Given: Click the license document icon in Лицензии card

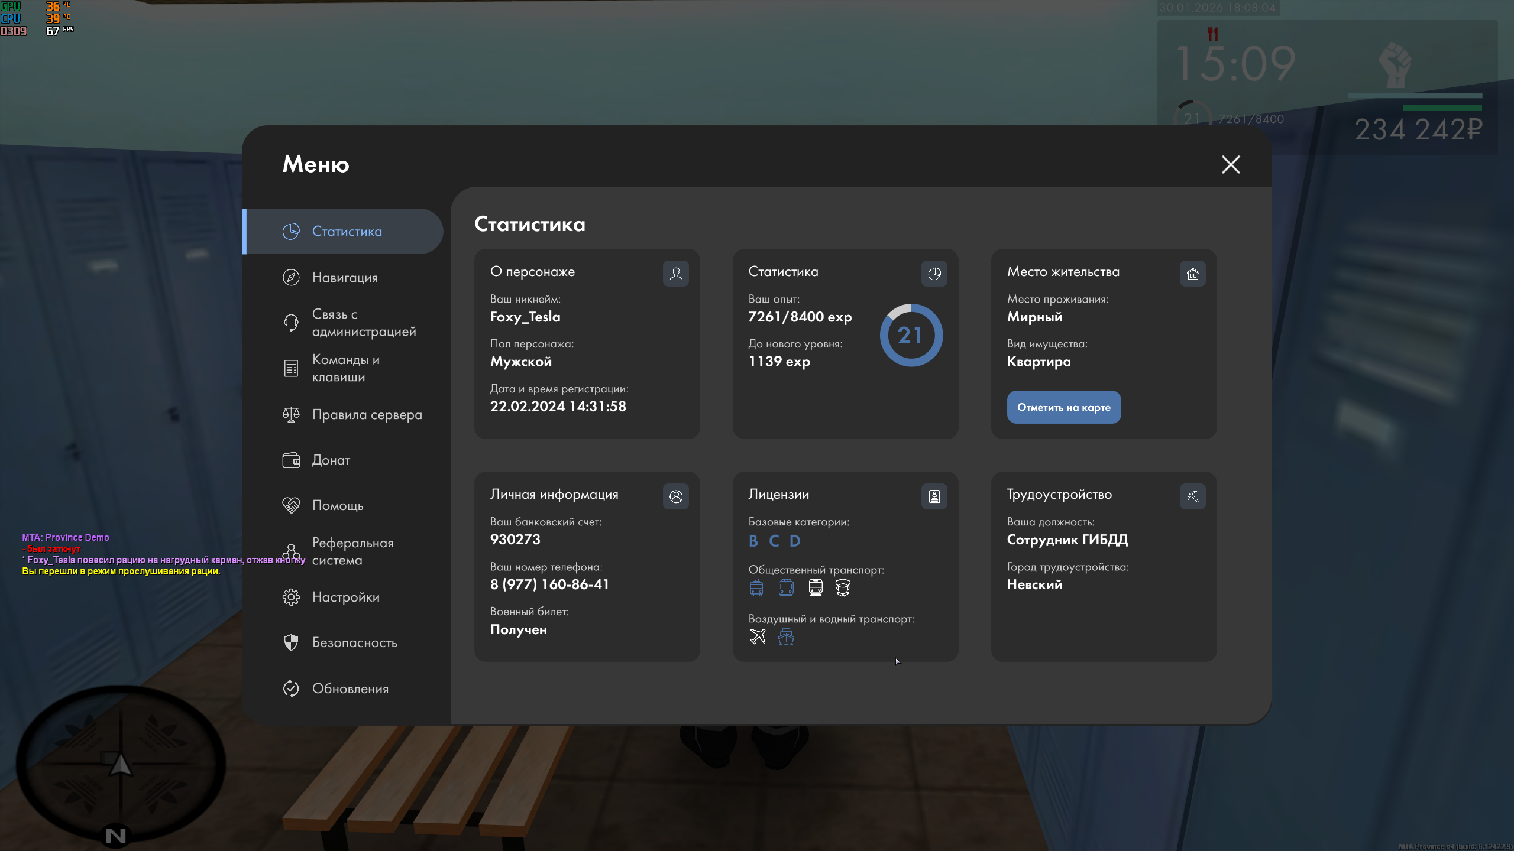Looking at the screenshot, I should click(934, 496).
